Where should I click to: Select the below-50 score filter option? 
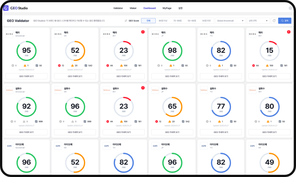coord(206,21)
